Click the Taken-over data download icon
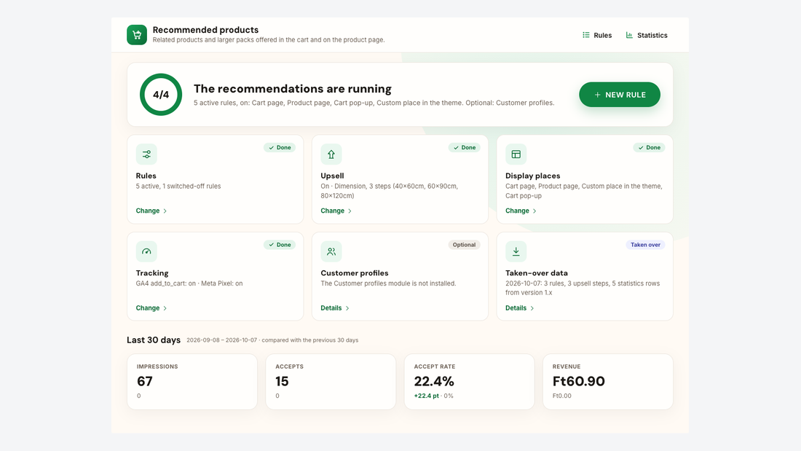The image size is (801, 451). point(516,251)
